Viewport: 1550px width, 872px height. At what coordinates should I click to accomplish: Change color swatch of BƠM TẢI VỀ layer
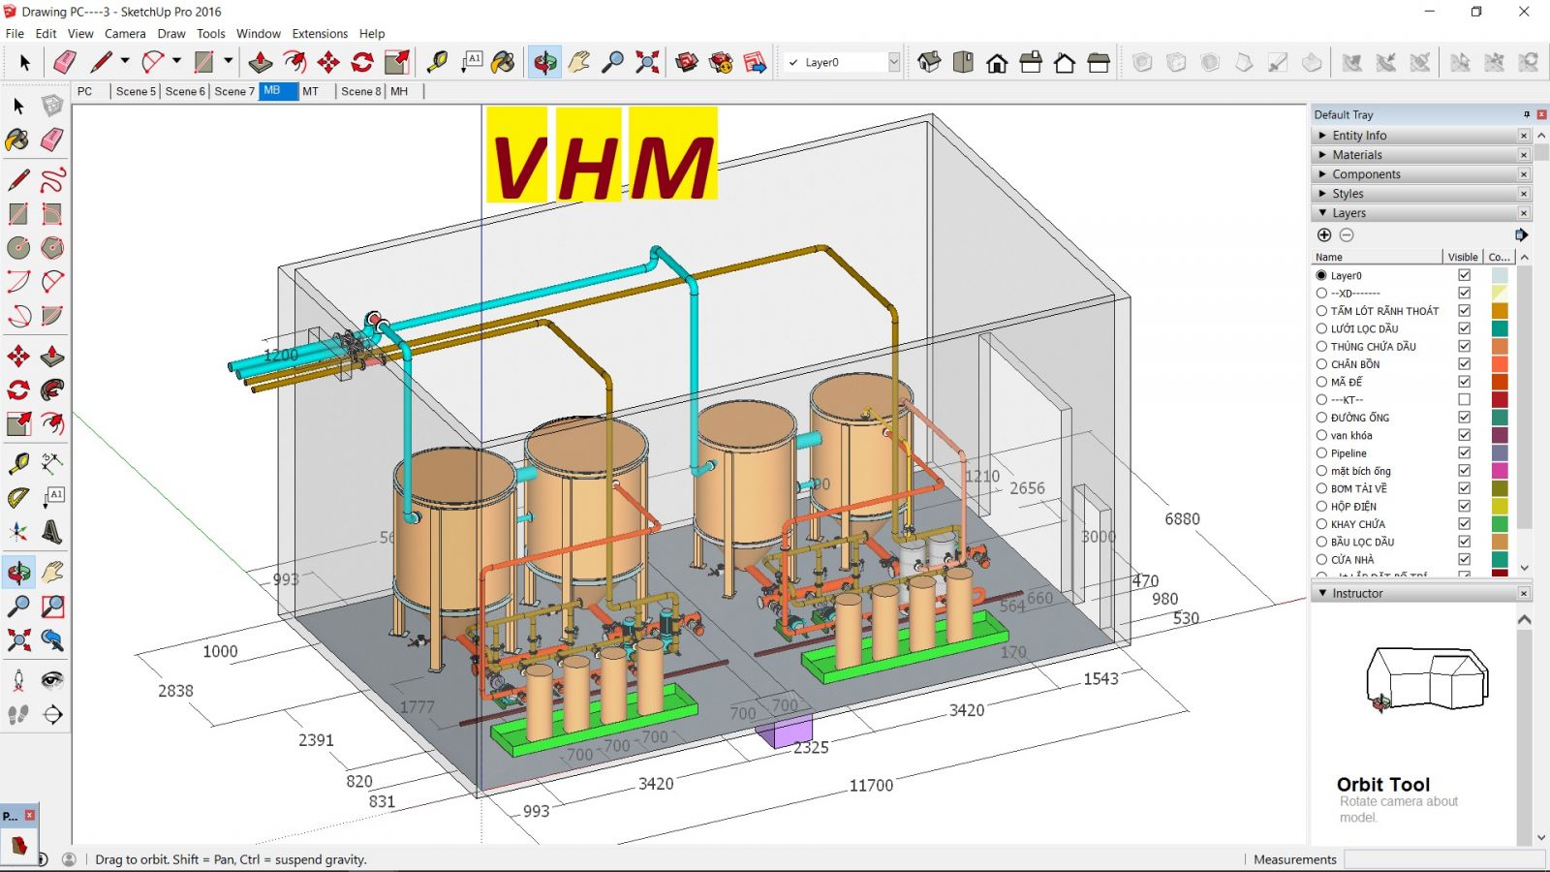pos(1500,488)
